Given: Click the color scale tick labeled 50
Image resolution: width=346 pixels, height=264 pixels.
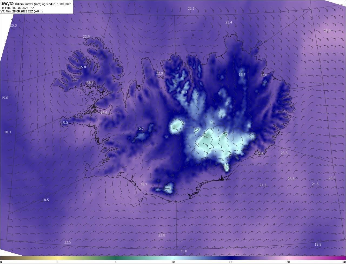Looking at the screenshot, I should click(x=344, y=262).
